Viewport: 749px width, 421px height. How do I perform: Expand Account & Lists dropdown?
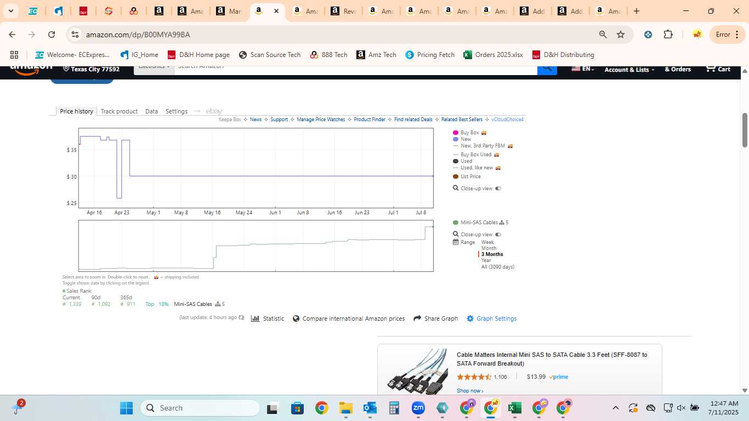(x=629, y=70)
